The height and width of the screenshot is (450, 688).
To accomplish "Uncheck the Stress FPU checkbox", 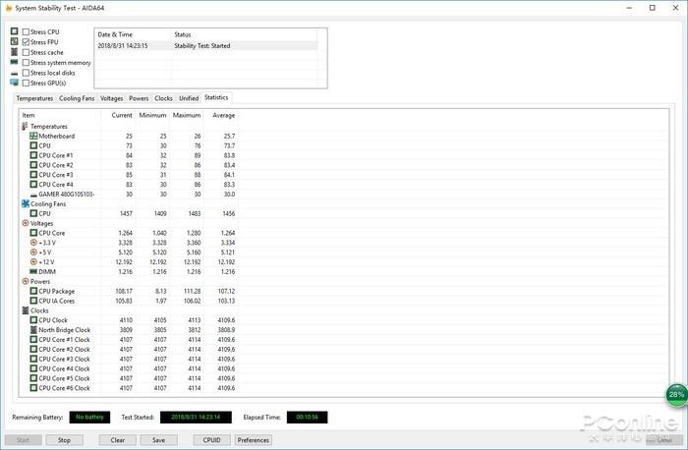I will (26, 42).
